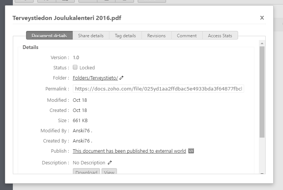283x190 pixels.
Task: Go to the Comment tab
Action: (x=186, y=36)
